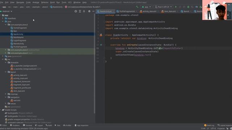
Task: Open the Run tool window
Action: [57, 125]
